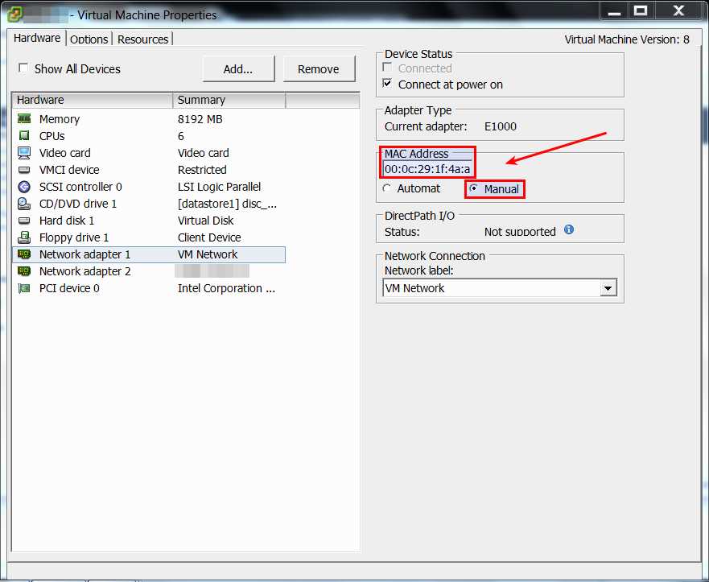Image resolution: width=709 pixels, height=582 pixels.
Task: Click the Floppy drive 1 icon
Action: pos(24,237)
